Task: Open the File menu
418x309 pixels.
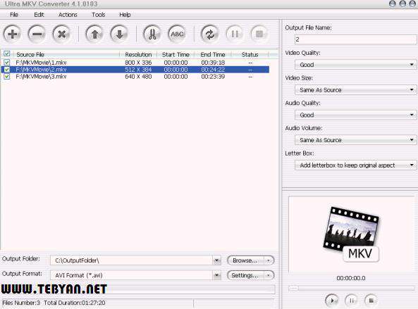Action: pos(14,15)
